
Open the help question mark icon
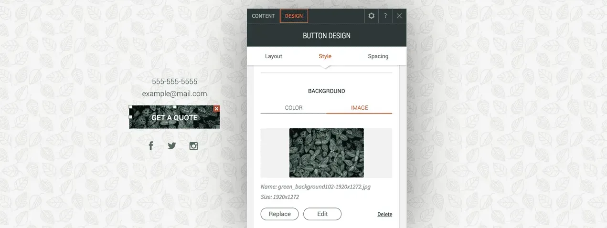pyautogui.click(x=385, y=16)
